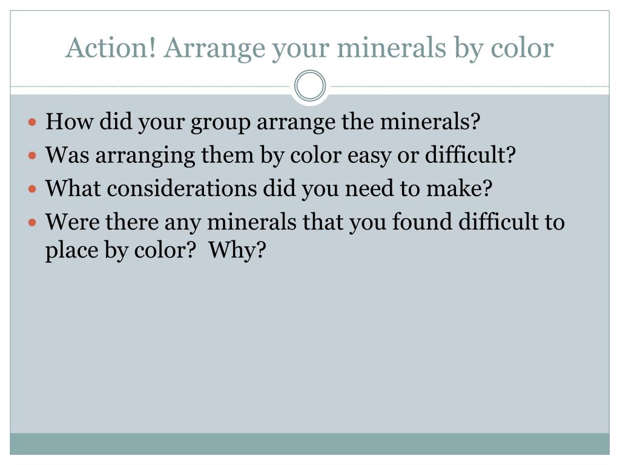The width and height of the screenshot is (620, 465).
Task: Click the word 'Why?' in the last bullet
Action: click(x=237, y=251)
